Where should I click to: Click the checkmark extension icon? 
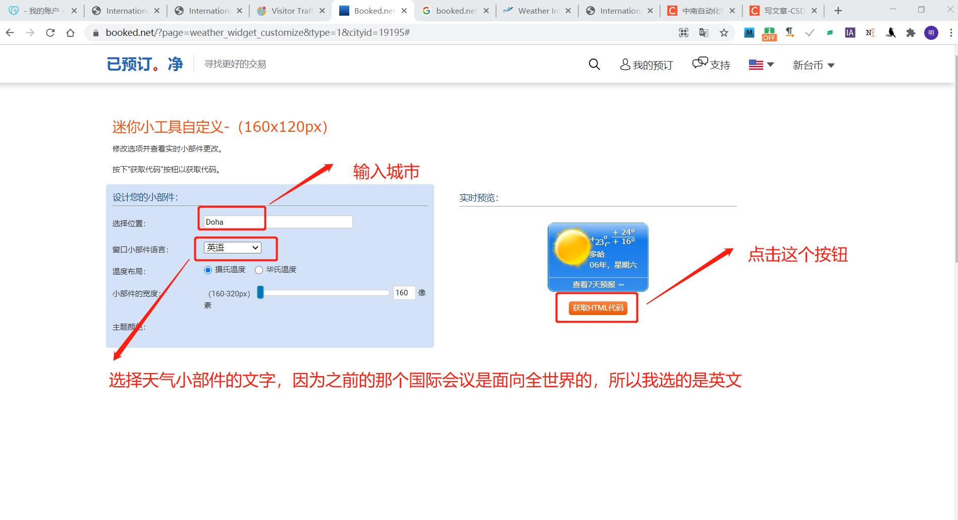tap(810, 32)
